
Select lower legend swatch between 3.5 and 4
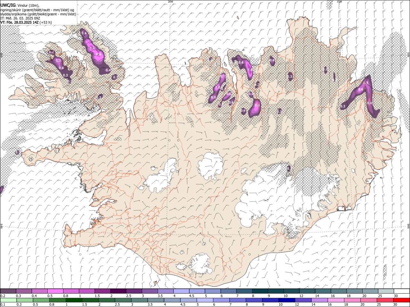156,300
